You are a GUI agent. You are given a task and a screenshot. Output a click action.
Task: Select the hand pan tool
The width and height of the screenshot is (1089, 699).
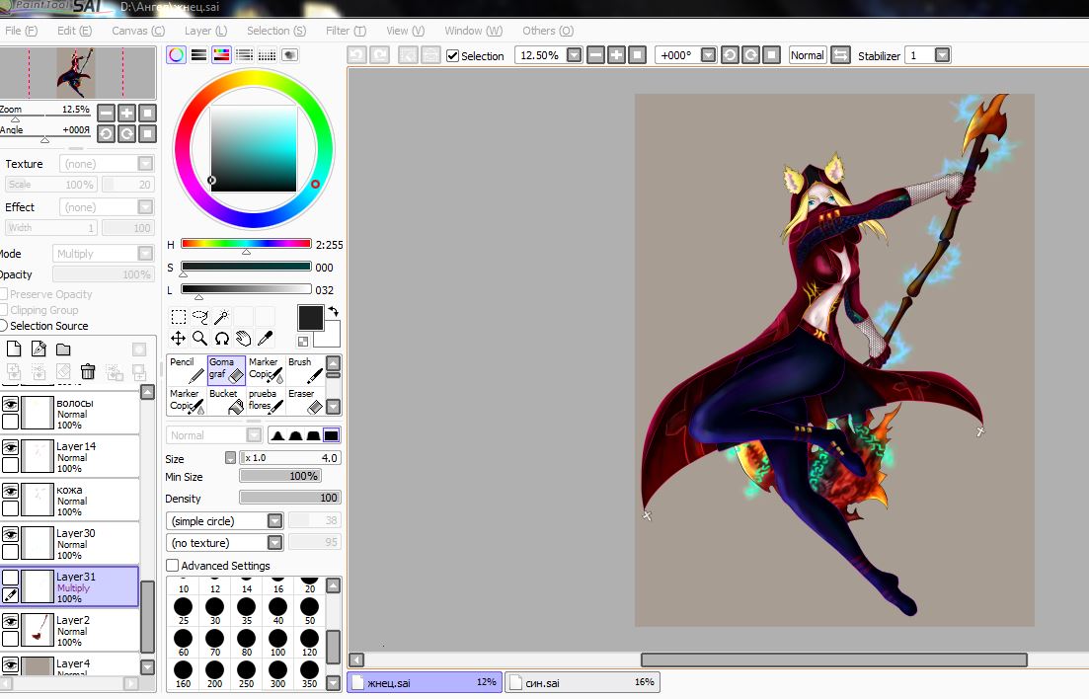click(x=243, y=339)
